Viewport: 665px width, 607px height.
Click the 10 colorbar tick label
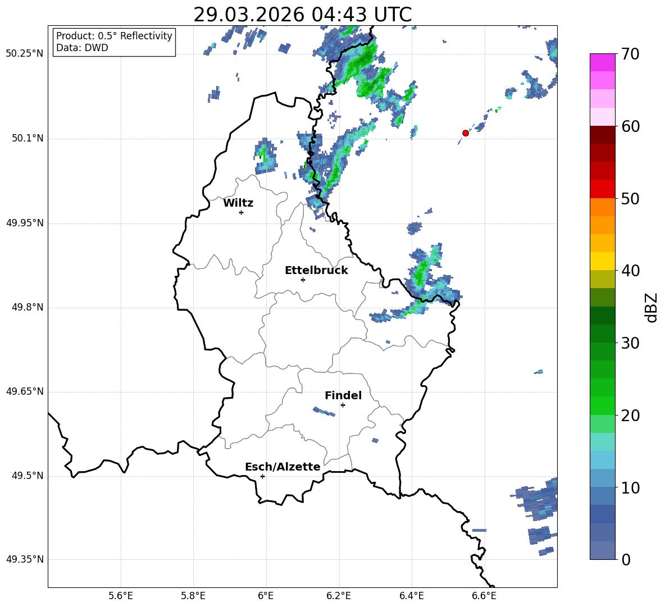[630, 487]
